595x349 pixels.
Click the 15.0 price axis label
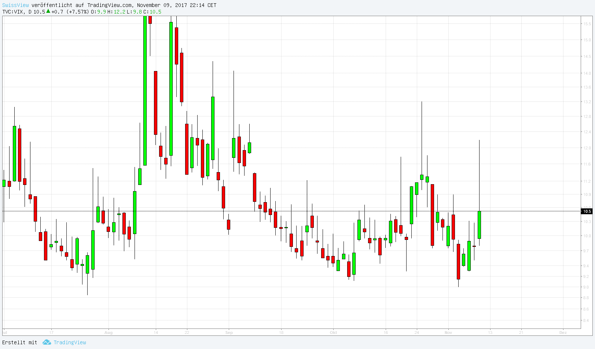coord(587,40)
